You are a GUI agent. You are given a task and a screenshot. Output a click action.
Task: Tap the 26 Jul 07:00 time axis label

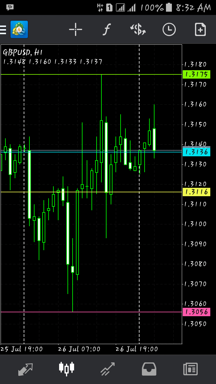click(x=79, y=349)
